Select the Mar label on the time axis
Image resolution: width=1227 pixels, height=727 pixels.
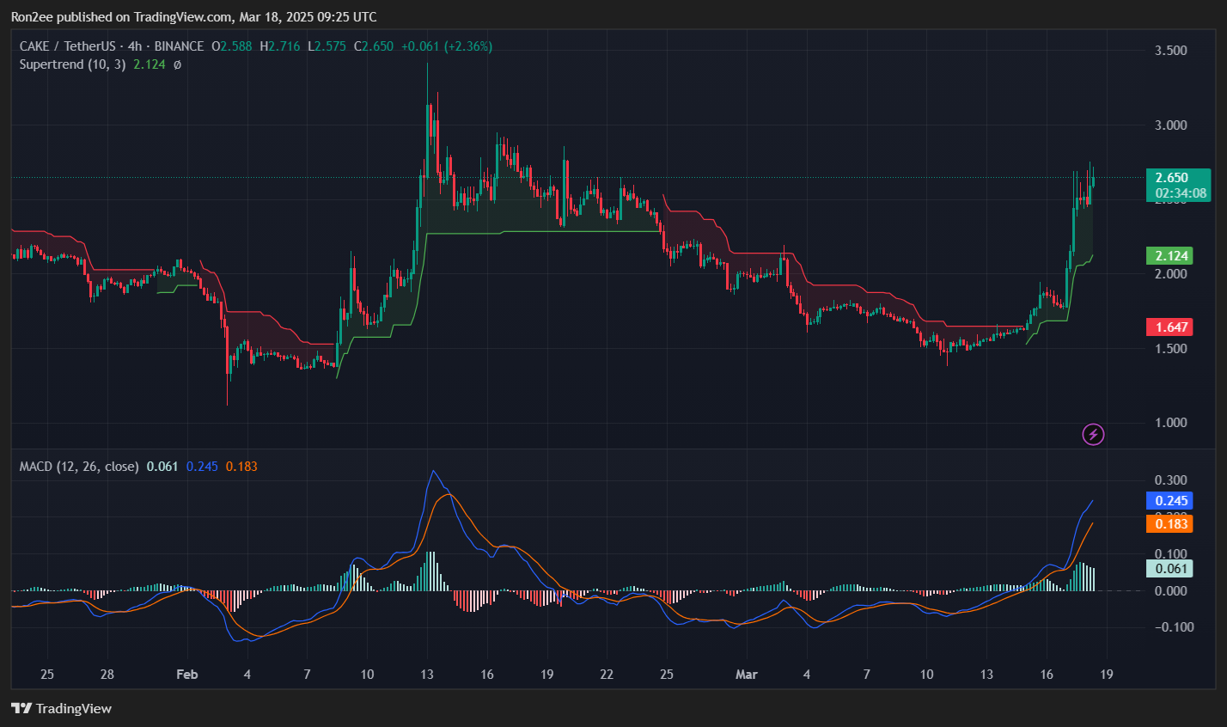pos(746,675)
